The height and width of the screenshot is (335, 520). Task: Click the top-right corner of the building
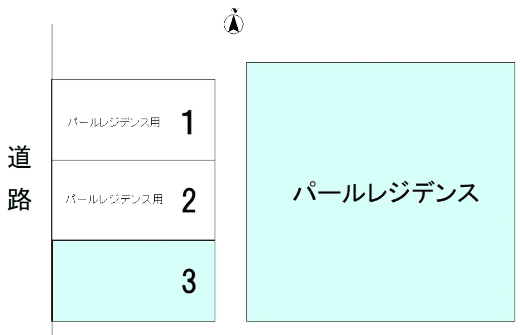[515, 63]
